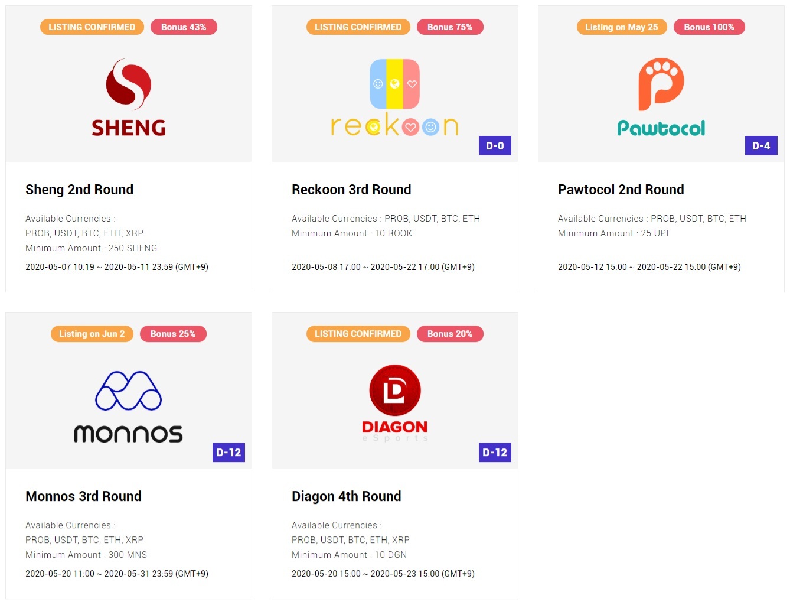Click the D-12 badge on Monnos card
The height and width of the screenshot is (605, 790).
228,453
